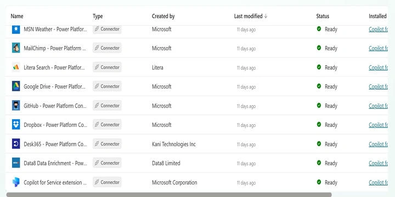Open the Copilot link in the Copilot for Service row
The height and width of the screenshot is (197, 395).
coord(378,182)
